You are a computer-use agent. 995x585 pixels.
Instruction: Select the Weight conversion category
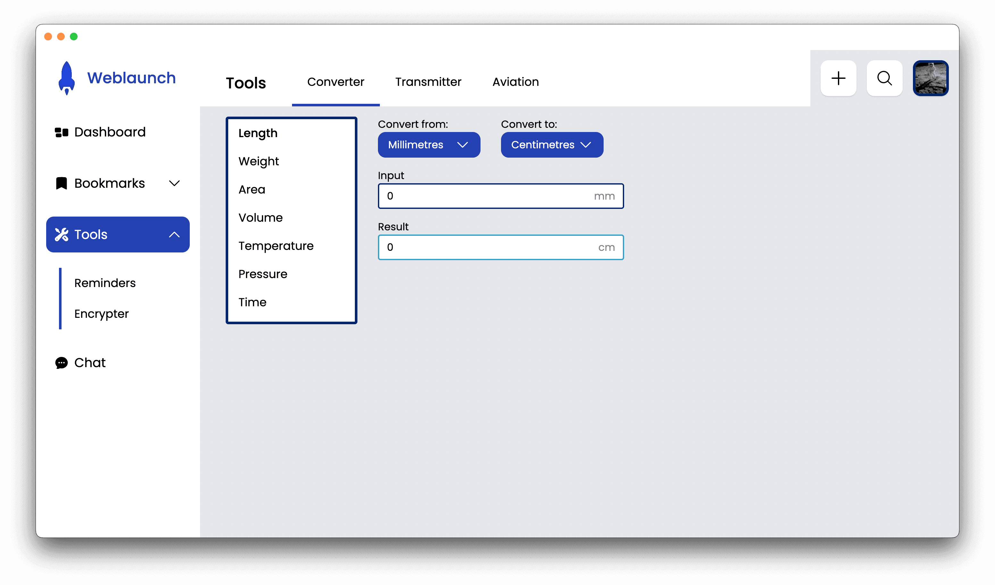click(259, 161)
